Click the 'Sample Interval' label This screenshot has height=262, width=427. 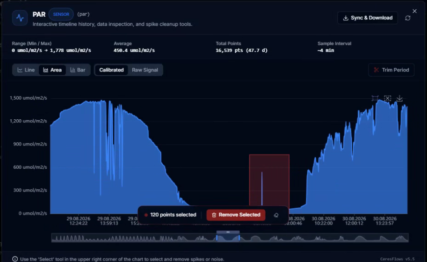tap(334, 44)
